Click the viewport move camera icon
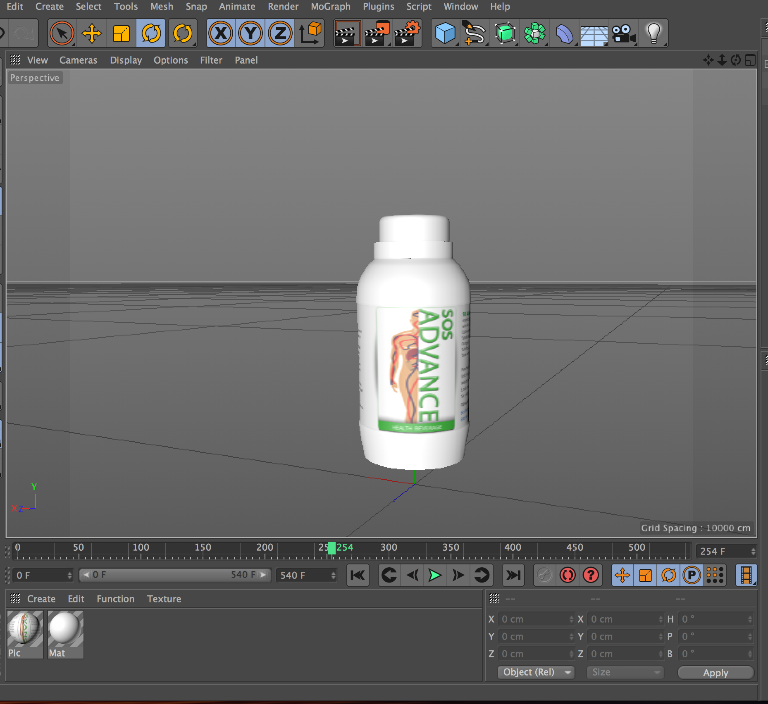The image size is (768, 704). tap(708, 60)
